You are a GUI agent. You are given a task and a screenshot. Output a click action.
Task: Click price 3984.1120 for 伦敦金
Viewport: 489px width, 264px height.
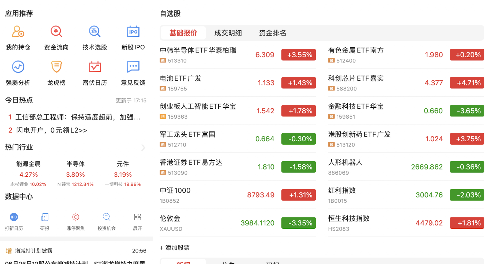(257, 223)
